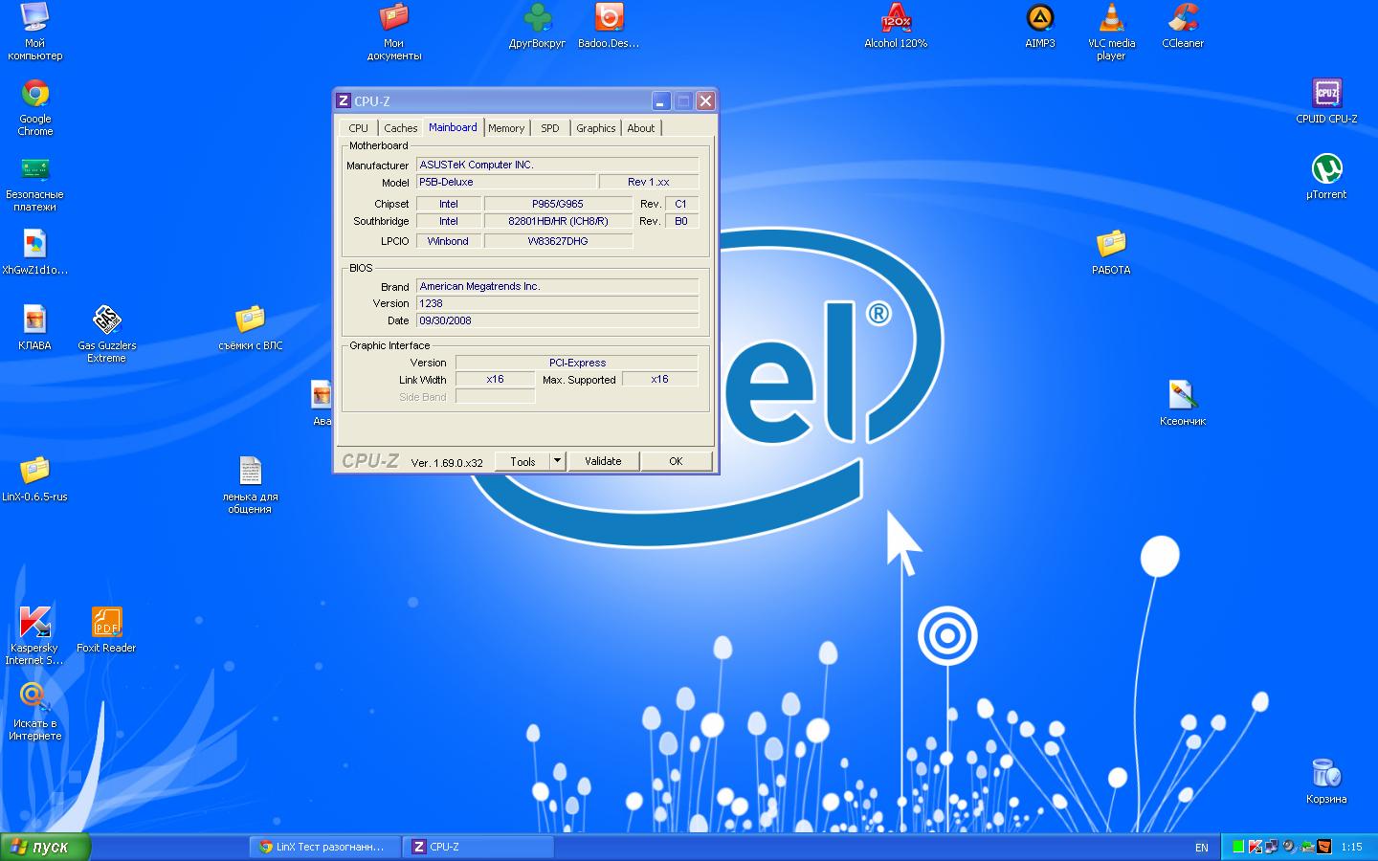
Task: Launch the ДругВокруг application
Action: (537, 26)
